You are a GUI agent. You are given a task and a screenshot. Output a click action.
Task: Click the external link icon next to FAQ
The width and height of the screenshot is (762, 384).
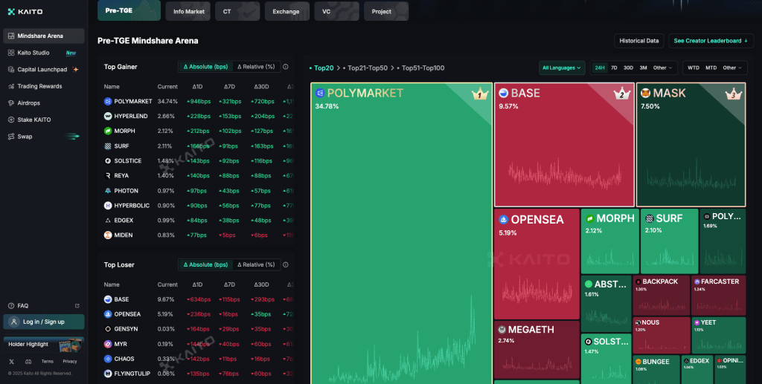coord(77,305)
